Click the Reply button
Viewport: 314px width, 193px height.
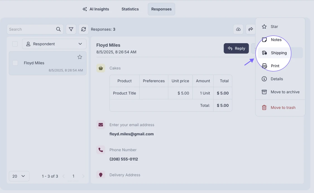[236, 48]
